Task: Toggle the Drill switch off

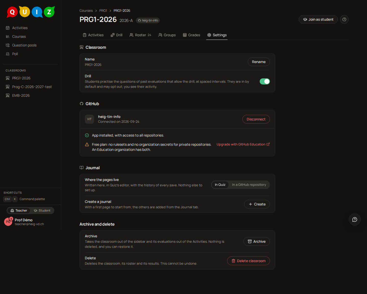Action: coord(265,81)
